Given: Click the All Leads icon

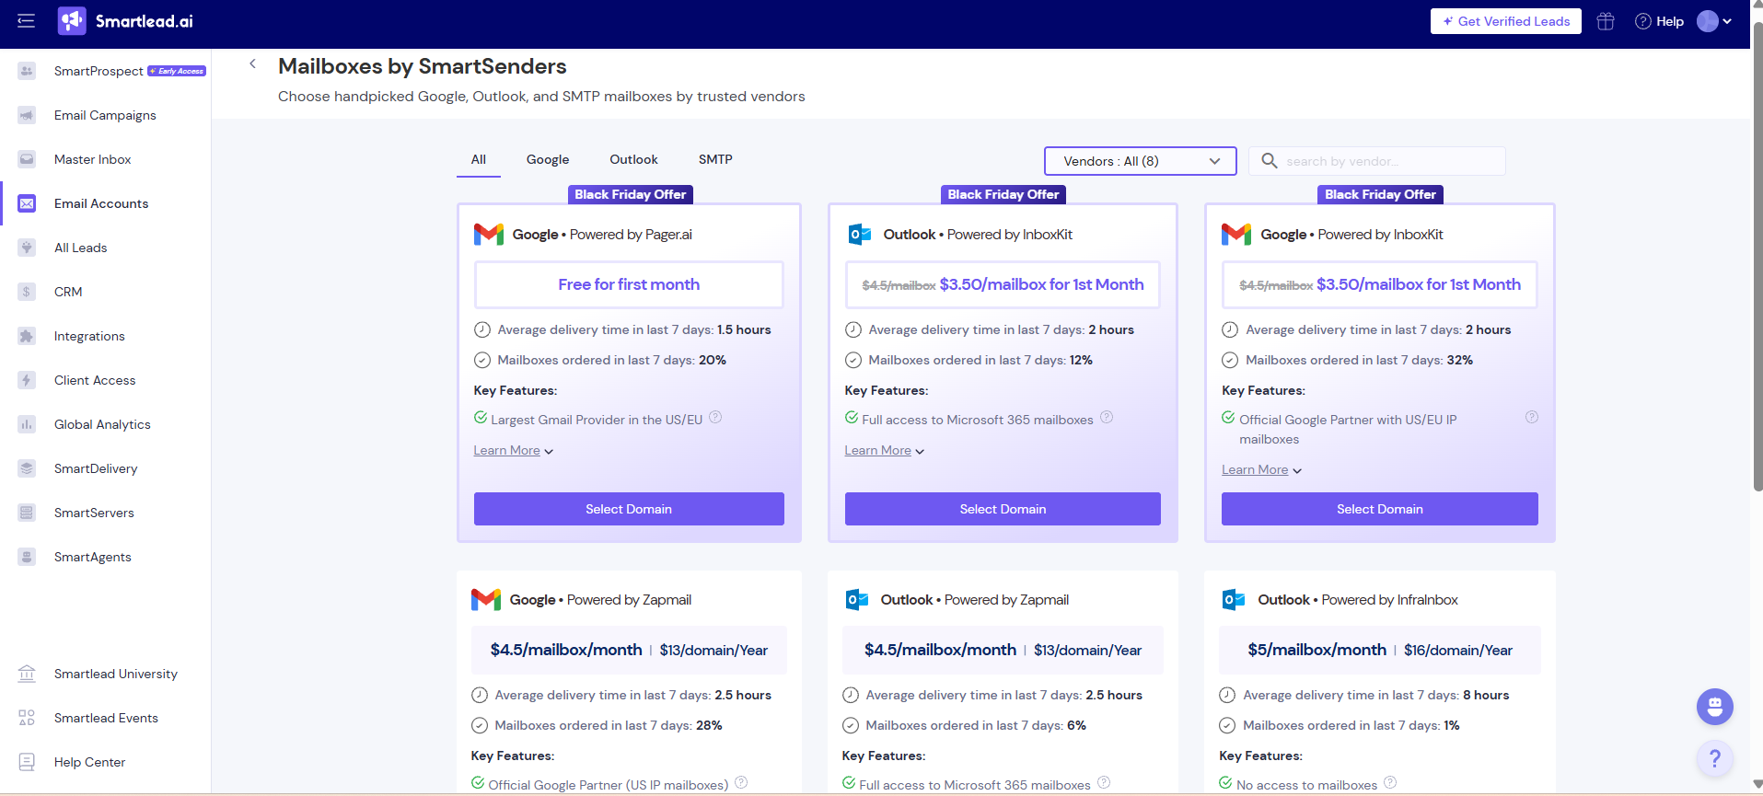Looking at the screenshot, I should pos(27,248).
